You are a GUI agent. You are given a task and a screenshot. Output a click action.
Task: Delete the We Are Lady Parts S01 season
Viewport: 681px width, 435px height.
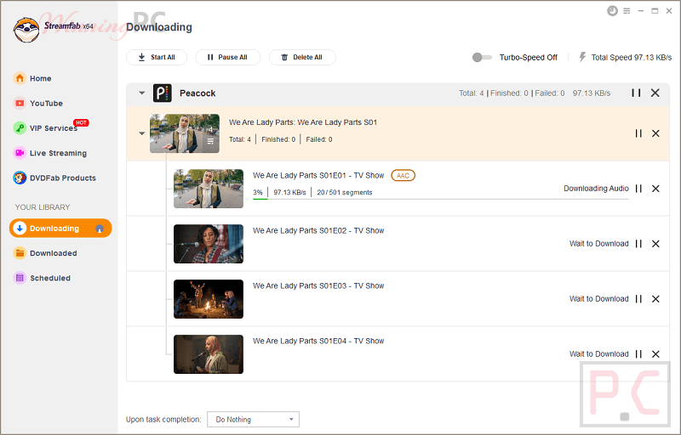[x=655, y=133]
